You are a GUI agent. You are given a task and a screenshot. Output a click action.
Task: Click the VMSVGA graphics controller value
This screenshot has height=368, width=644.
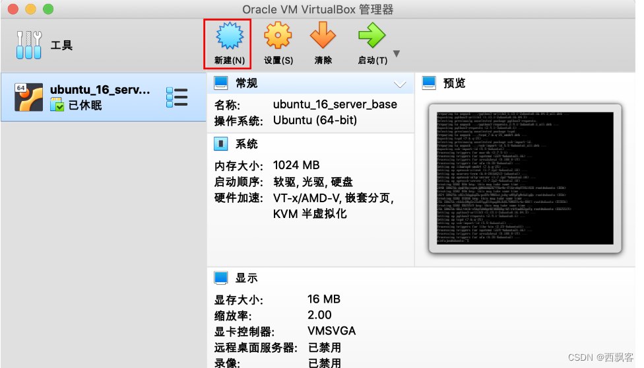[331, 331]
